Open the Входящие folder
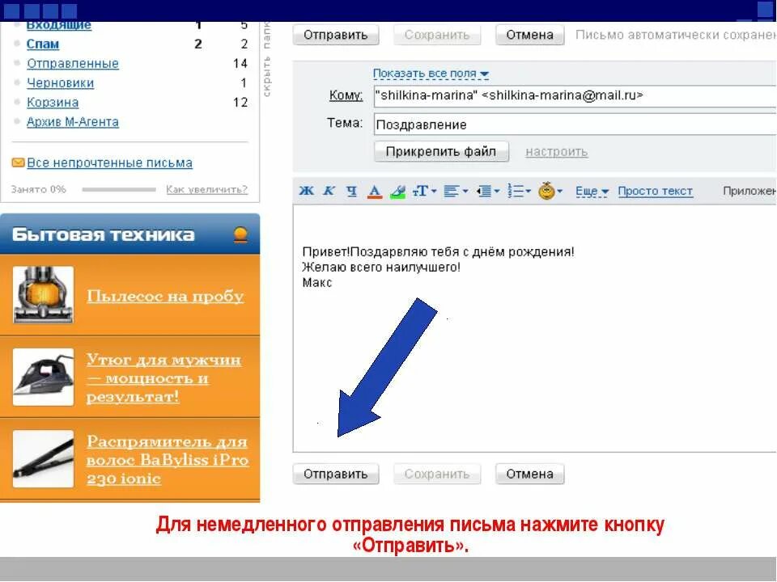 pos(58,25)
